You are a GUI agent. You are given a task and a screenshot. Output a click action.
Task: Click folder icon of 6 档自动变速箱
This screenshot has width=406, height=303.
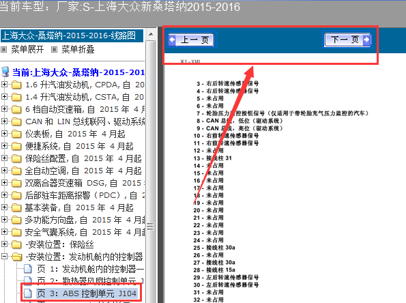tap(16, 109)
